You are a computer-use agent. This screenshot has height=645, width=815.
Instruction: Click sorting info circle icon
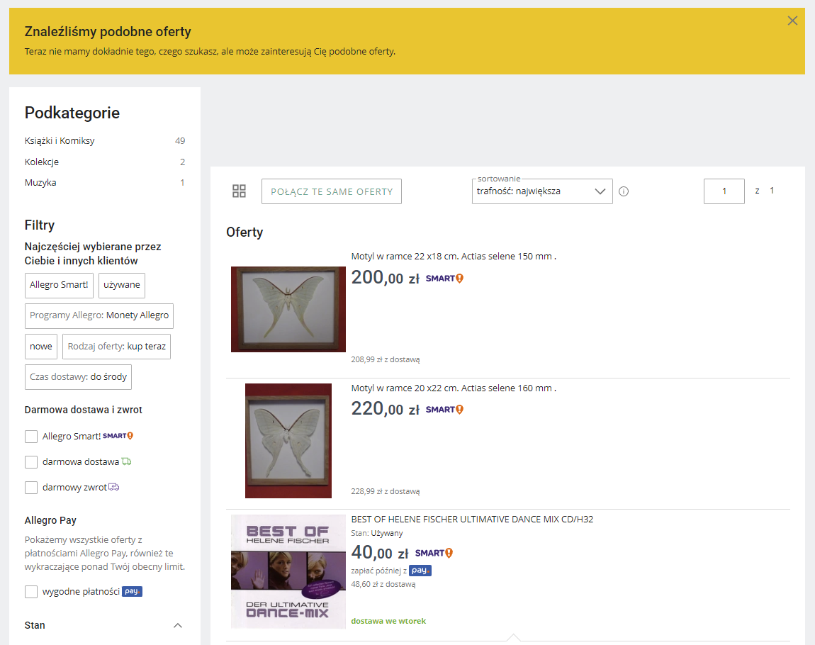pyautogui.click(x=624, y=191)
